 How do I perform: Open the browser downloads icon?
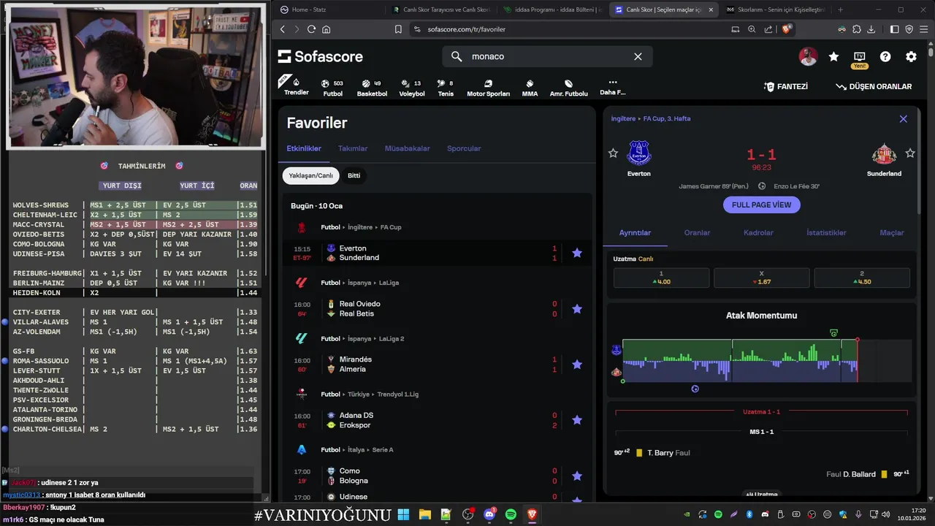click(870, 29)
